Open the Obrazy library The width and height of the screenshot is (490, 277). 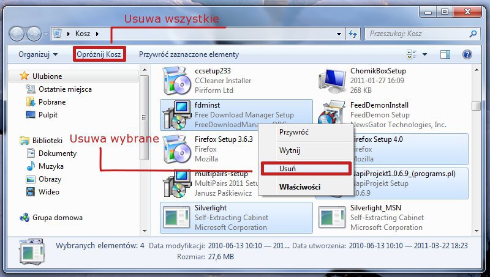point(50,179)
